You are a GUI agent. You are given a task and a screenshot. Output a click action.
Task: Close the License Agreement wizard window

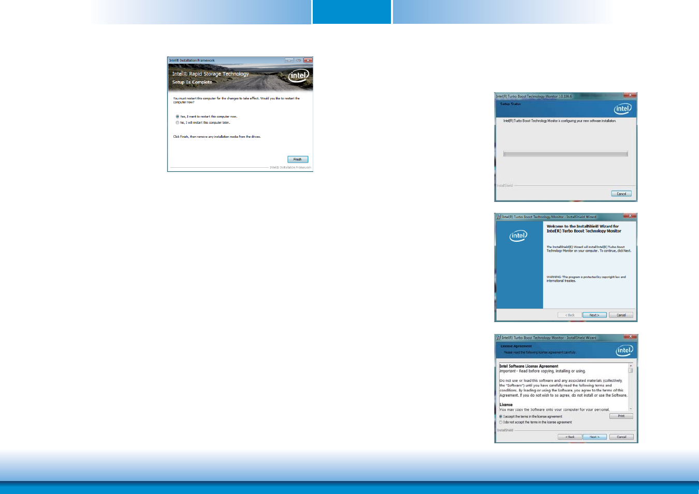click(630, 337)
